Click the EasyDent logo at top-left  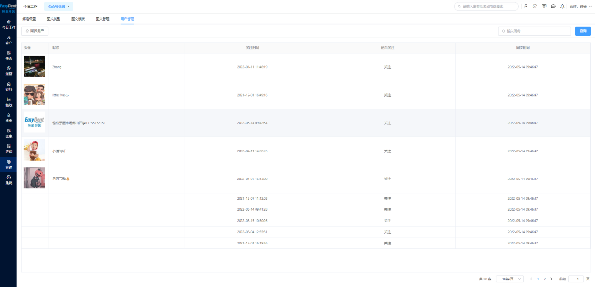pyautogui.click(x=8, y=8)
